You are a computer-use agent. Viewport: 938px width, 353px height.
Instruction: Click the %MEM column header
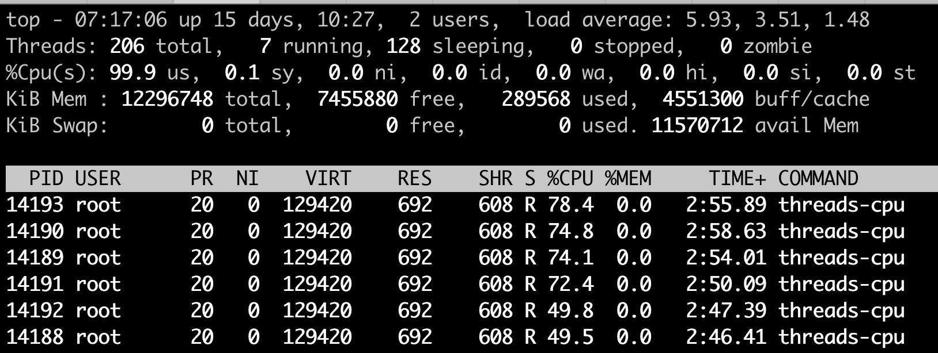(628, 178)
